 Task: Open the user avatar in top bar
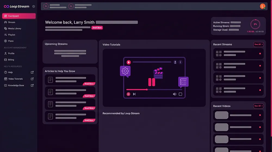262,6
